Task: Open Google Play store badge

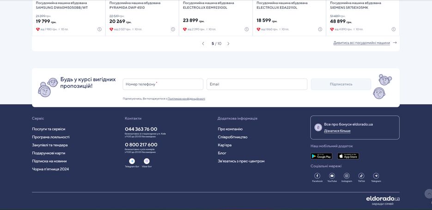Action: click(322, 156)
